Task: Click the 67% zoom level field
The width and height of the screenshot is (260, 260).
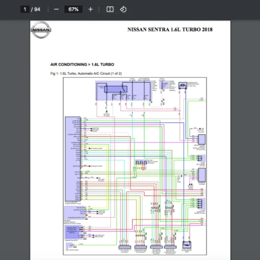Action: point(73,9)
